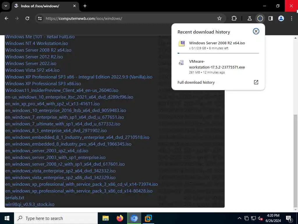Show hidden system tray icons

point(240,218)
